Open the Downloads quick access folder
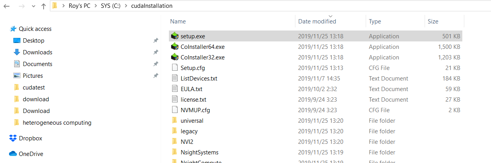Viewport: 491px width, 163px height. 37,52
